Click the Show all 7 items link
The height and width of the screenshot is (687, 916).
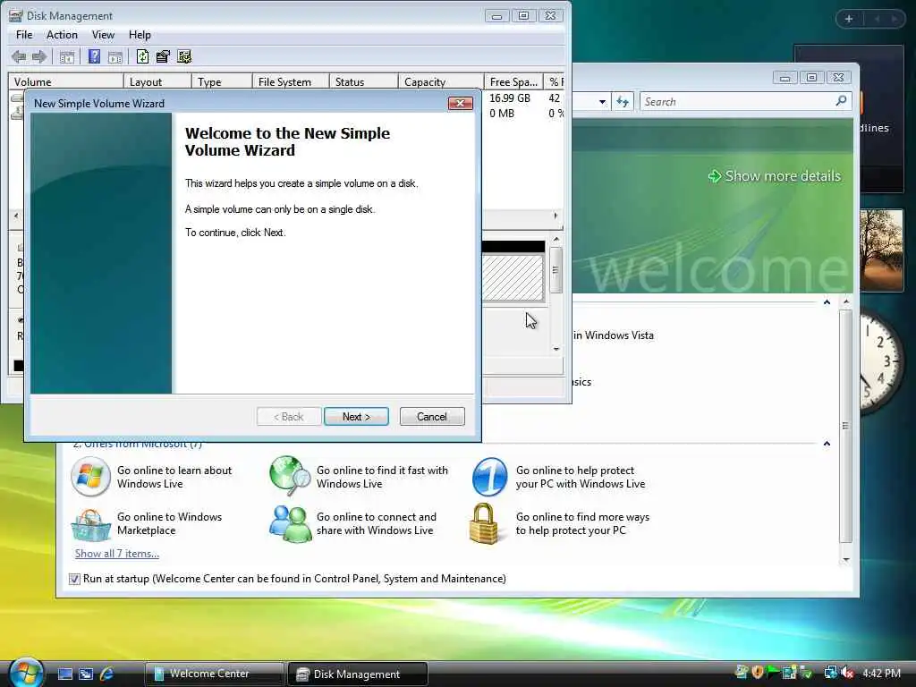tap(117, 554)
